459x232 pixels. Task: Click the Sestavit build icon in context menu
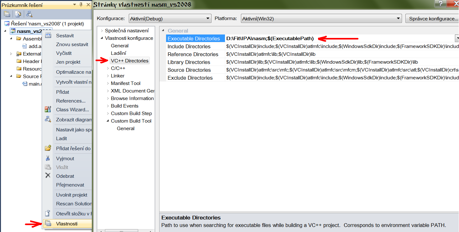click(x=48, y=35)
